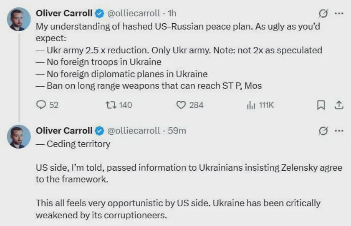Share the first tweet via share icon
This screenshot has width=351, height=226.
click(339, 105)
